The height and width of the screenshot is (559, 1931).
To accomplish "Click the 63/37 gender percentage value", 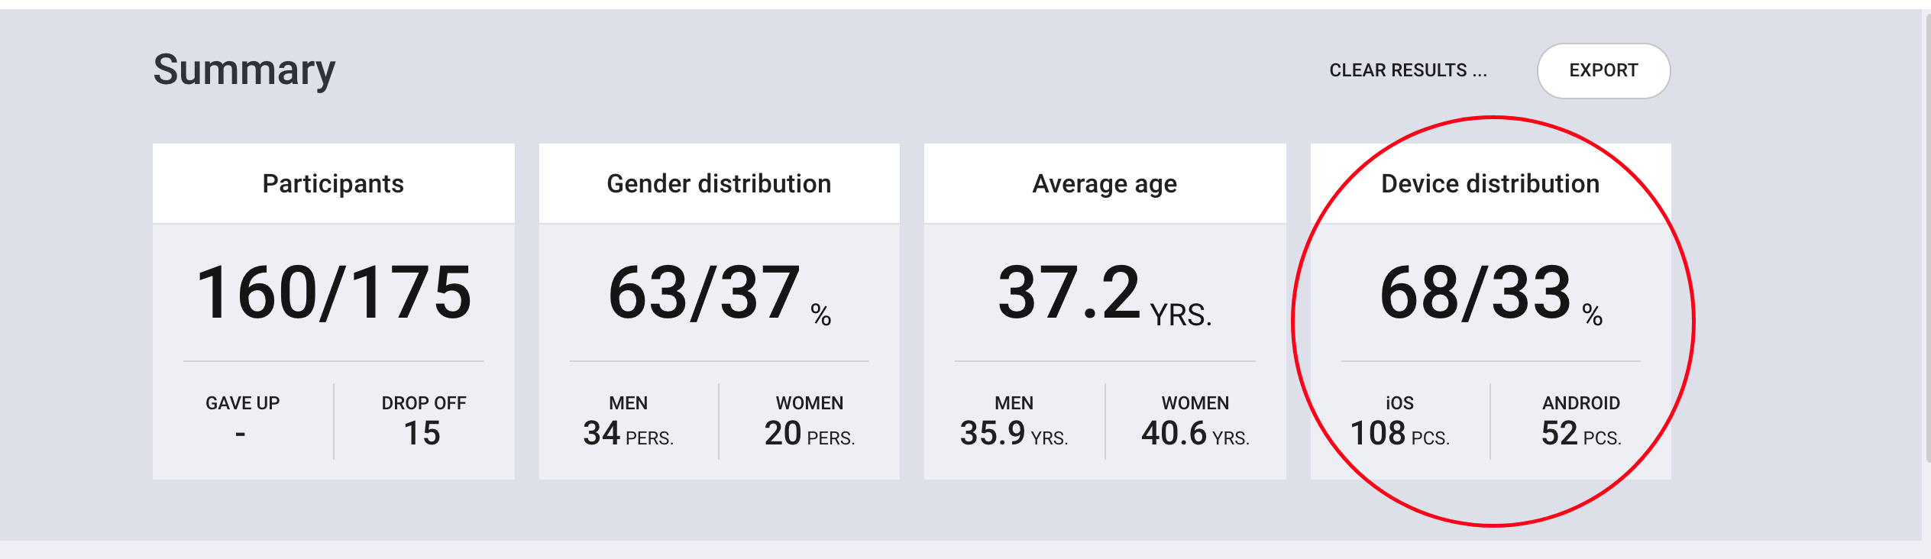I will tap(720, 294).
